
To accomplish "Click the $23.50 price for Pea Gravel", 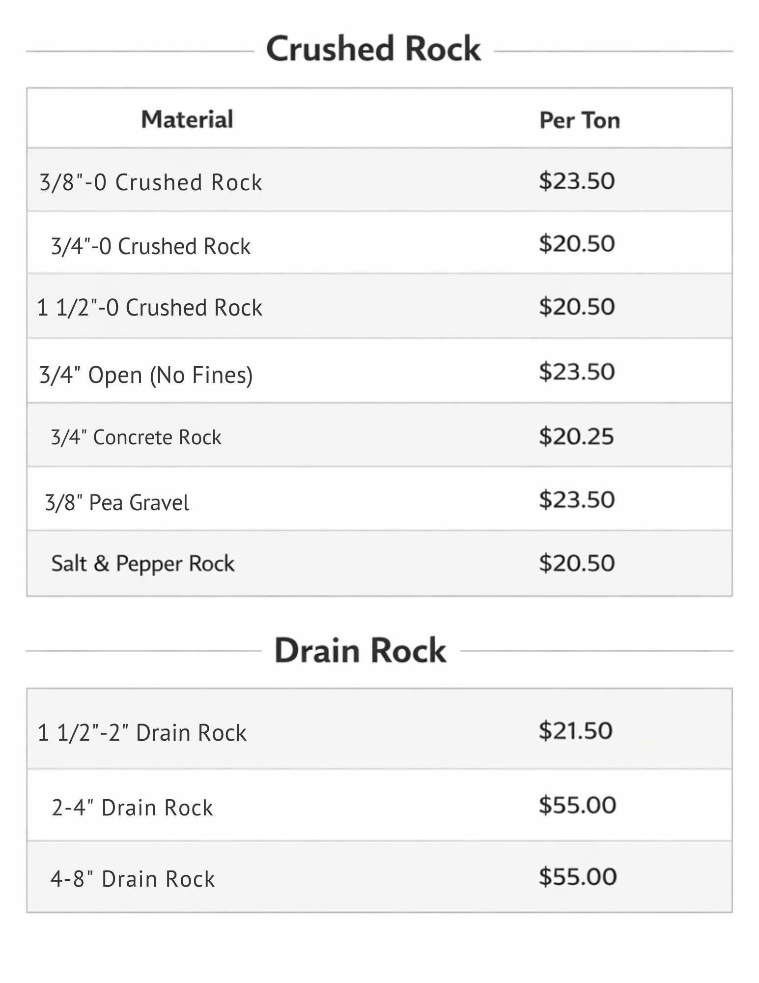I will tap(577, 499).
